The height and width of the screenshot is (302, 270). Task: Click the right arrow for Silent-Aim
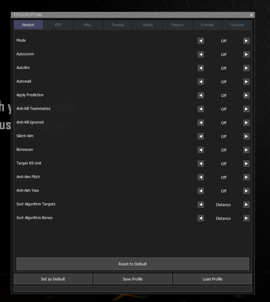coord(246,136)
